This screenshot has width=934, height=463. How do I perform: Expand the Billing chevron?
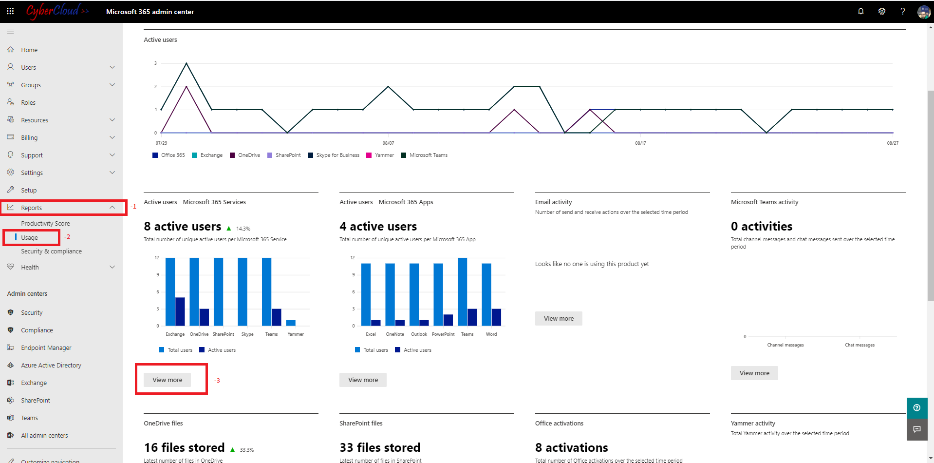tap(112, 137)
